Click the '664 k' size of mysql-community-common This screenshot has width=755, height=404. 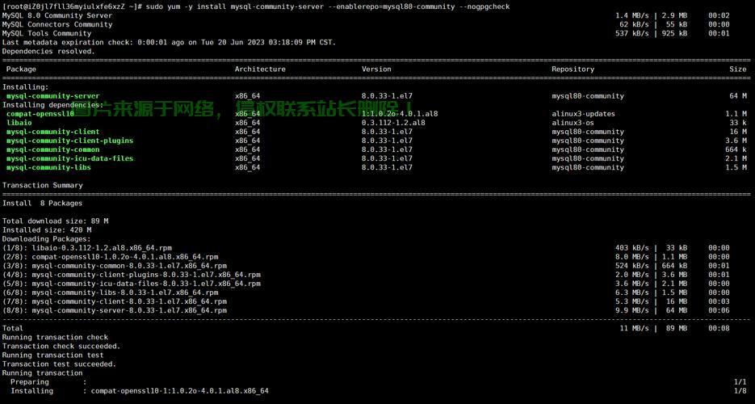[736, 149]
